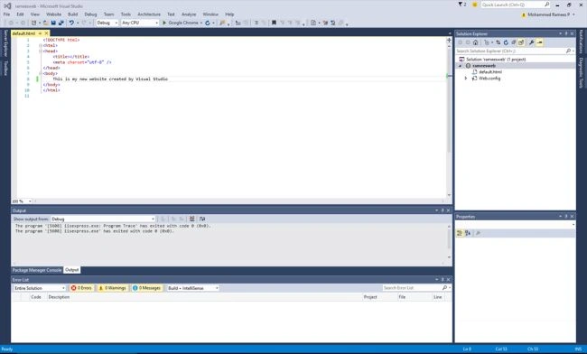
Task: Open the Build menu
Action: [72, 14]
